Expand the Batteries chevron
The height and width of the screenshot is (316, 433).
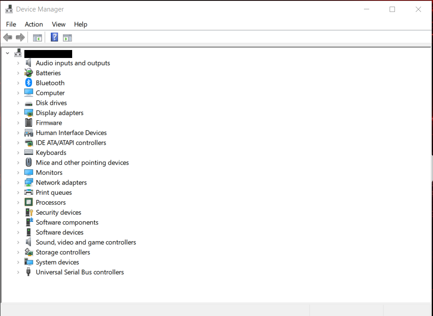coord(18,73)
